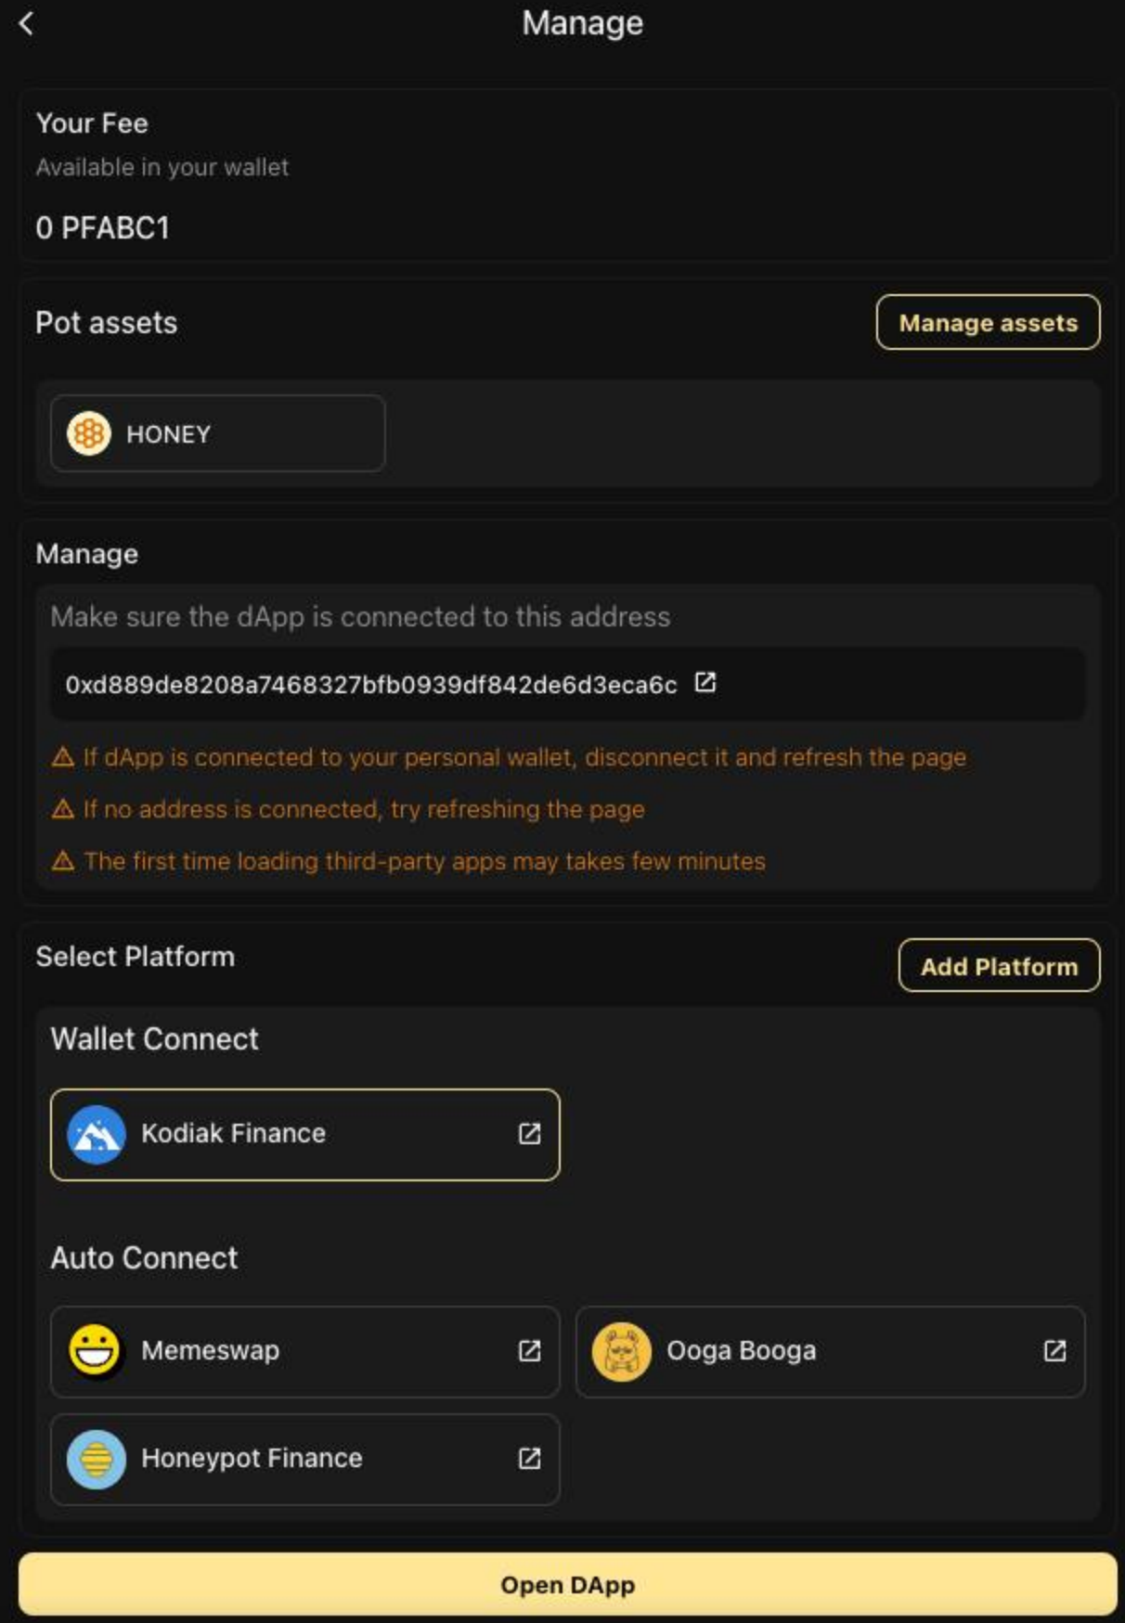The image size is (1125, 1623).
Task: Click Honeypot Finance external link icon
Action: tap(529, 1459)
